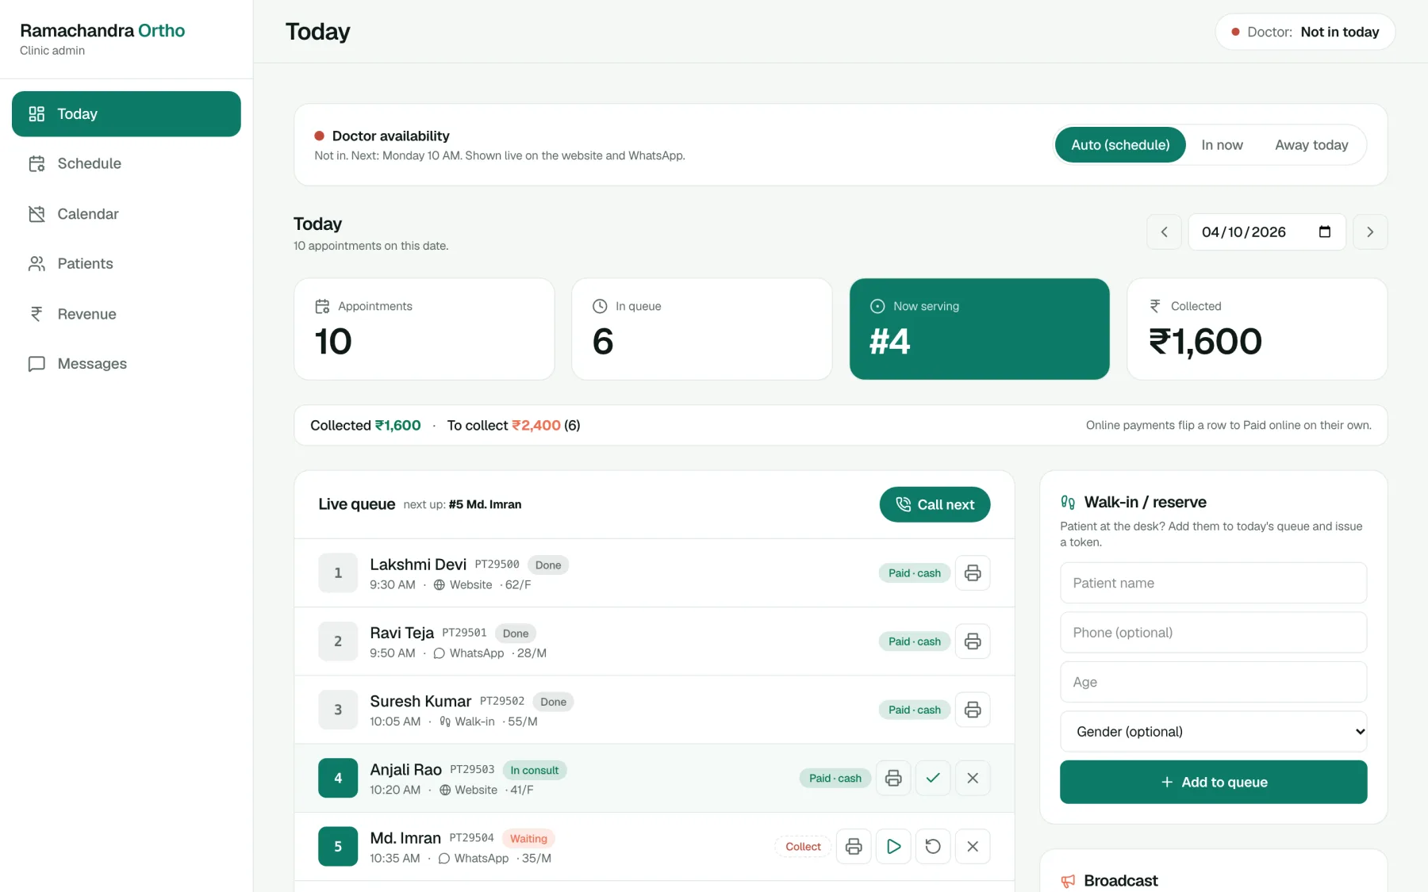Open the Revenue page
The image size is (1428, 892).
pyautogui.click(x=126, y=314)
